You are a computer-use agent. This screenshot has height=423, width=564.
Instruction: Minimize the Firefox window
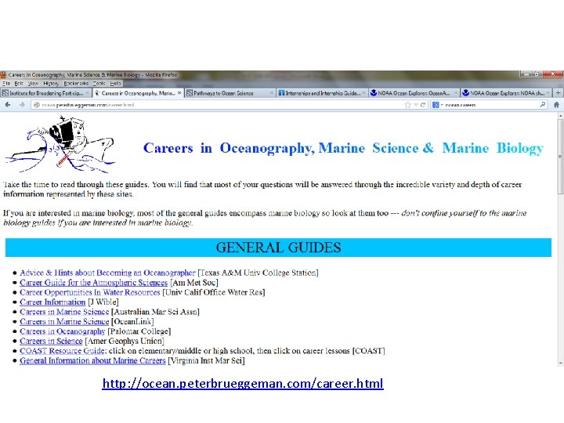point(526,74)
